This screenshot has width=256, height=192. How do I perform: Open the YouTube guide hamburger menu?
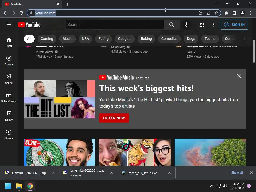click(x=9, y=25)
